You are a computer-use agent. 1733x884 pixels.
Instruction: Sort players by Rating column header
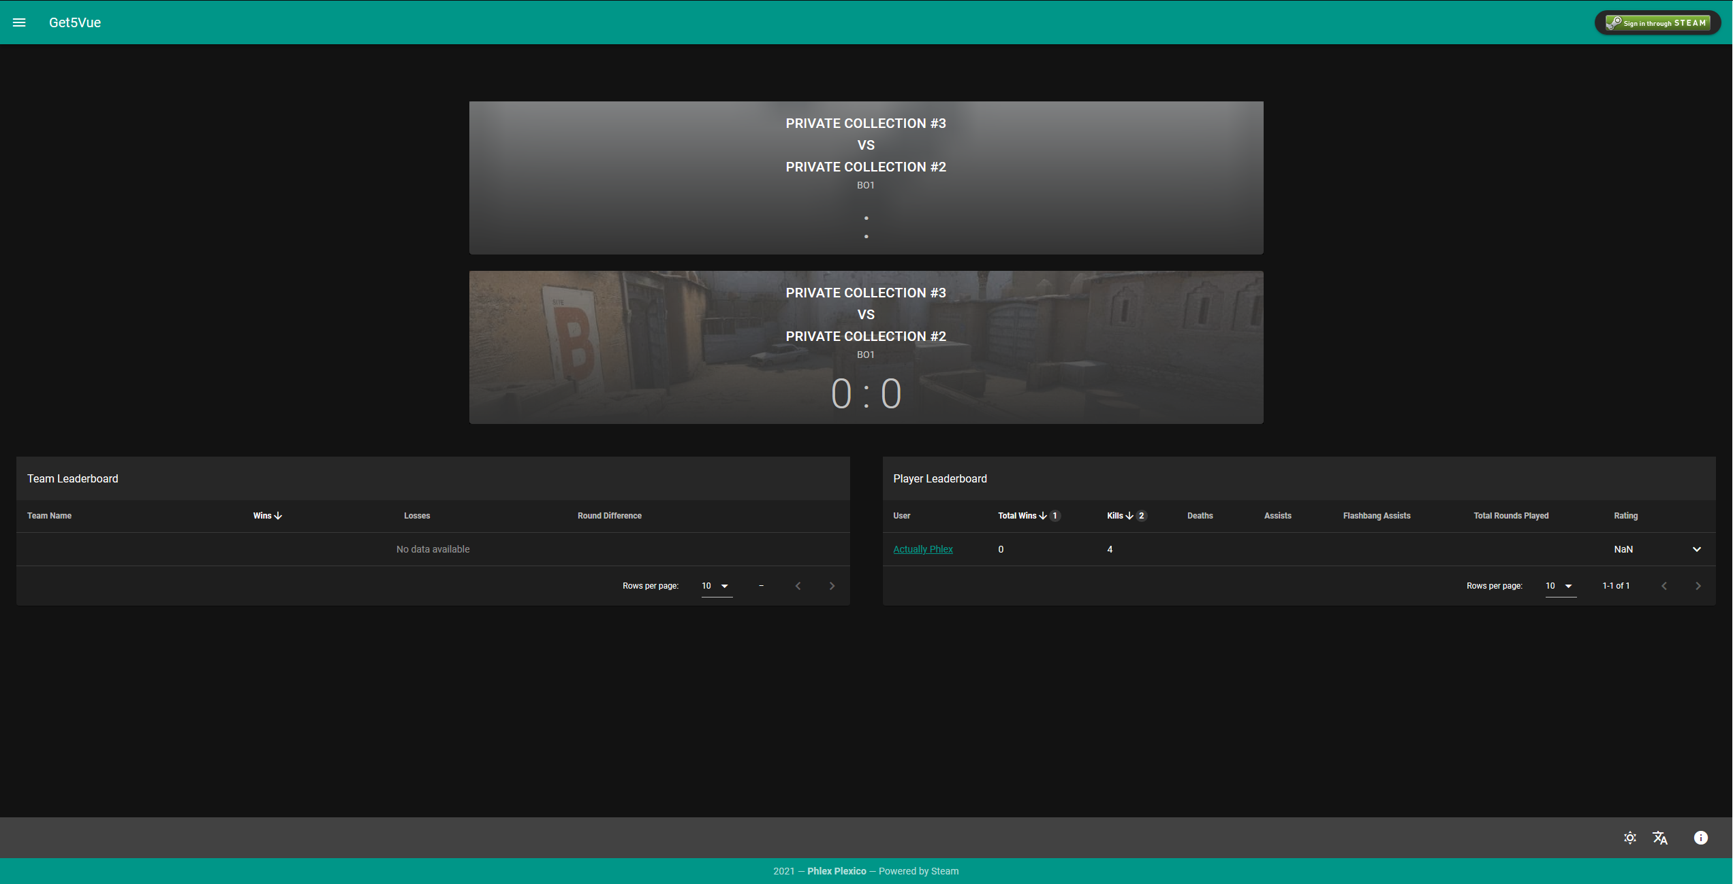pyautogui.click(x=1625, y=516)
